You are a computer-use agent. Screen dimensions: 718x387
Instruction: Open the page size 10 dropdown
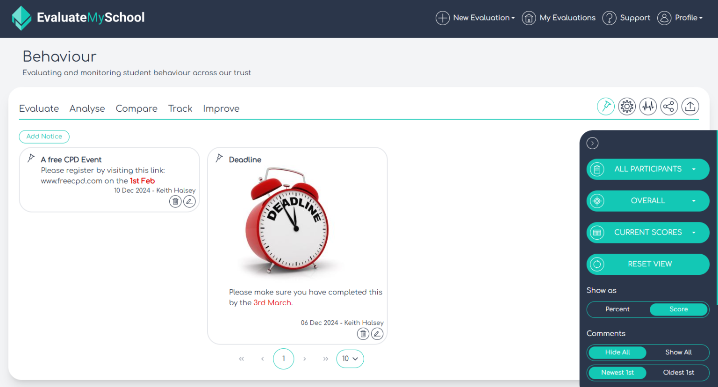350,358
